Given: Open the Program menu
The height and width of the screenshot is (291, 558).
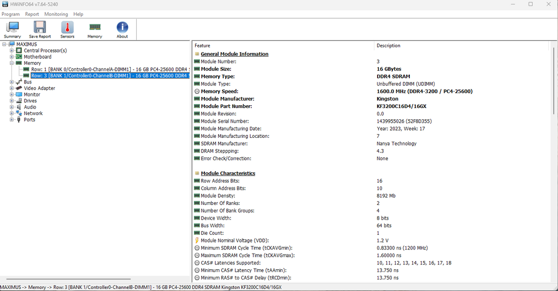Looking at the screenshot, I should click(11, 14).
